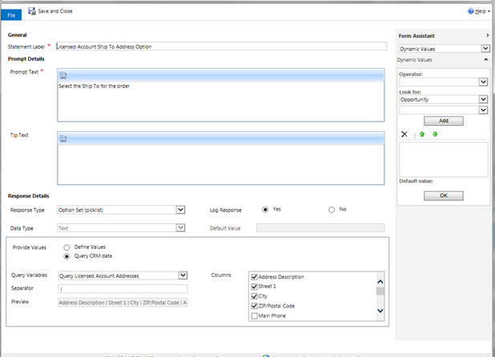Click the insert icon in Prompt Text toolbar
Image resolution: width=495 pixels, height=357 pixels.
[x=63, y=74]
